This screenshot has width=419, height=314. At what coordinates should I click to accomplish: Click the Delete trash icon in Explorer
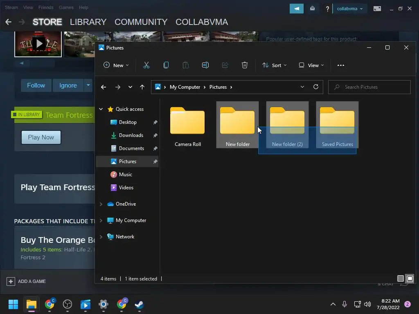pyautogui.click(x=245, y=65)
